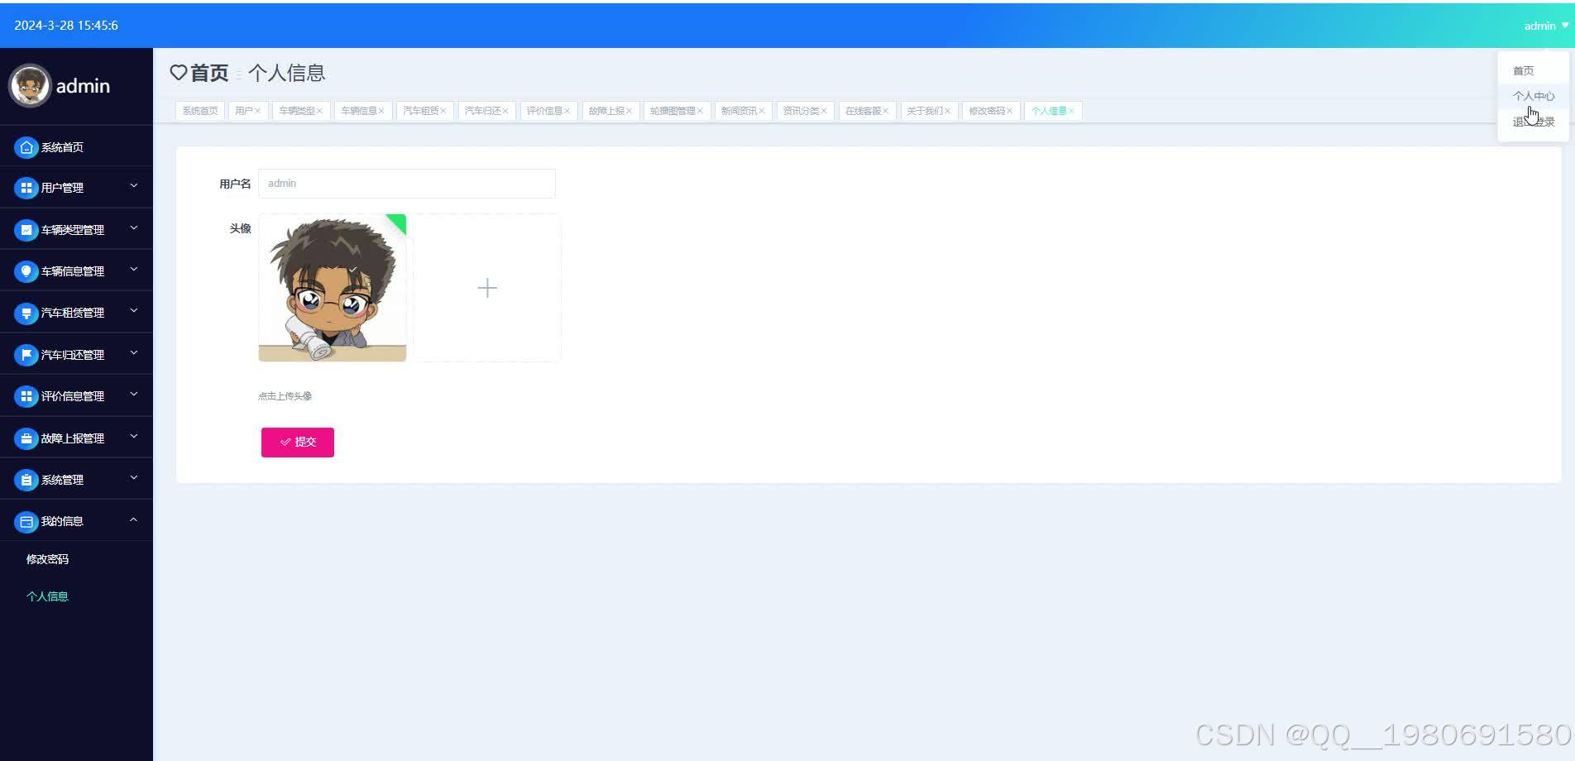This screenshot has width=1575, height=761.
Task: Close the 评价信息 tab
Action: click(567, 111)
